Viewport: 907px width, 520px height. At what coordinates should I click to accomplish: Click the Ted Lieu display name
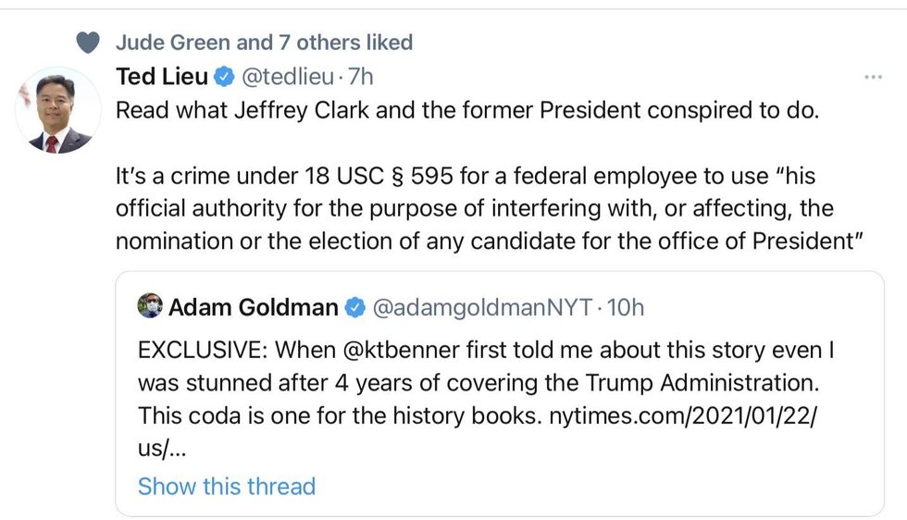pyautogui.click(x=162, y=77)
